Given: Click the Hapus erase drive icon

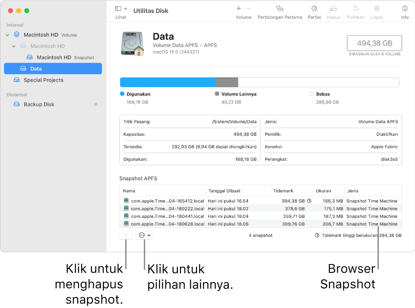Looking at the screenshot, I should click(x=333, y=9).
